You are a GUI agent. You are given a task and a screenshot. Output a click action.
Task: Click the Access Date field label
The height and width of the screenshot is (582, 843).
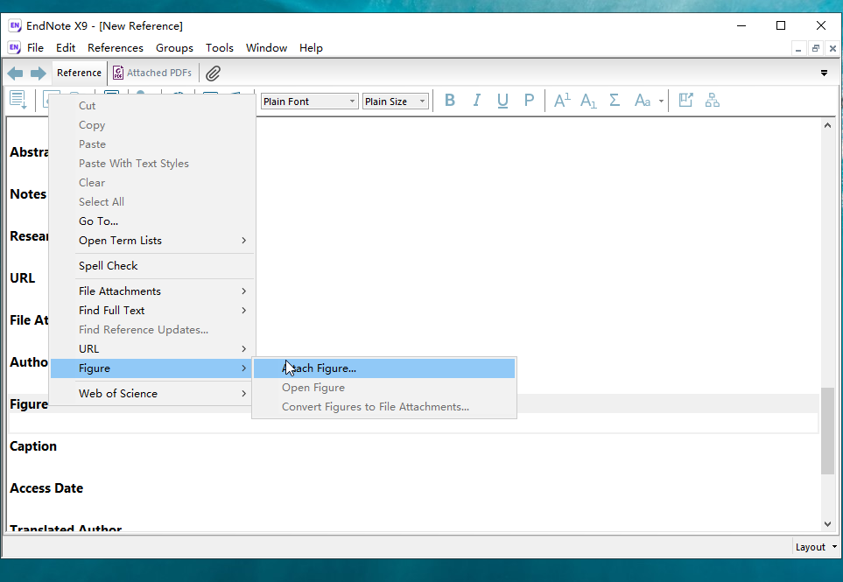(x=46, y=488)
